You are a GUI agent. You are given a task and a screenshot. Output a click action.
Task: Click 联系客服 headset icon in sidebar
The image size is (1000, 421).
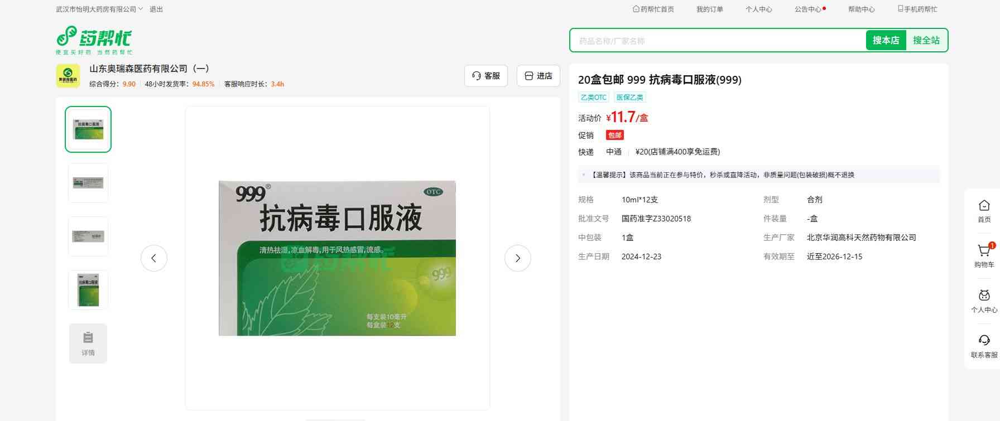tap(984, 341)
